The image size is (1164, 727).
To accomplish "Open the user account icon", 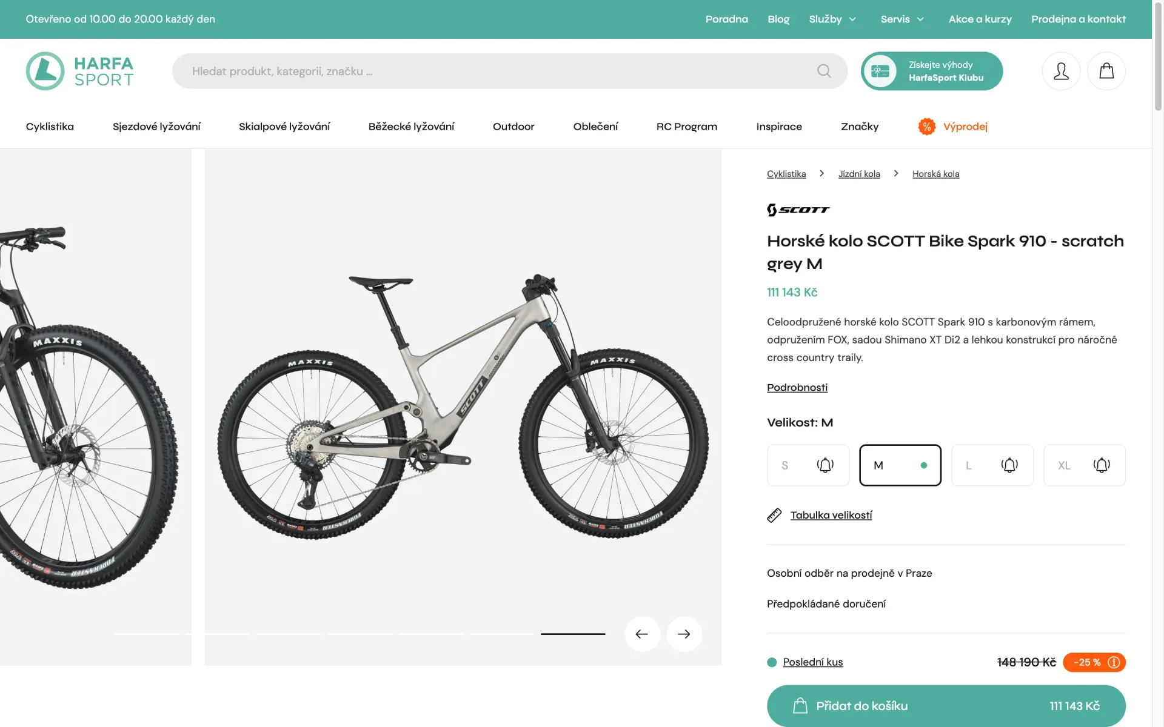I will pyautogui.click(x=1061, y=71).
